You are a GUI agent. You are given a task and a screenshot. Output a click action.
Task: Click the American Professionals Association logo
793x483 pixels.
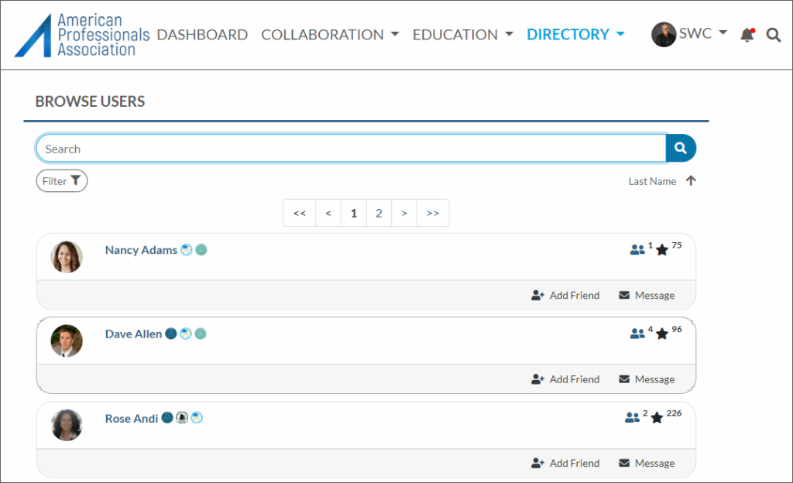[82, 35]
